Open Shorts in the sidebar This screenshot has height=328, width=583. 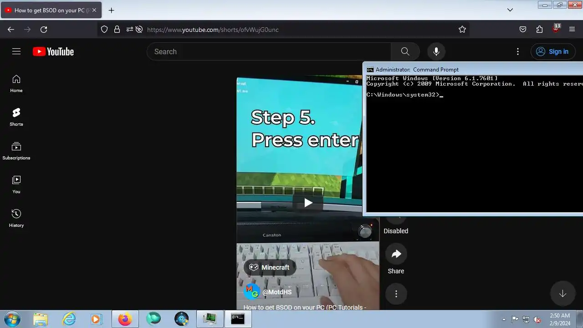pyautogui.click(x=16, y=118)
